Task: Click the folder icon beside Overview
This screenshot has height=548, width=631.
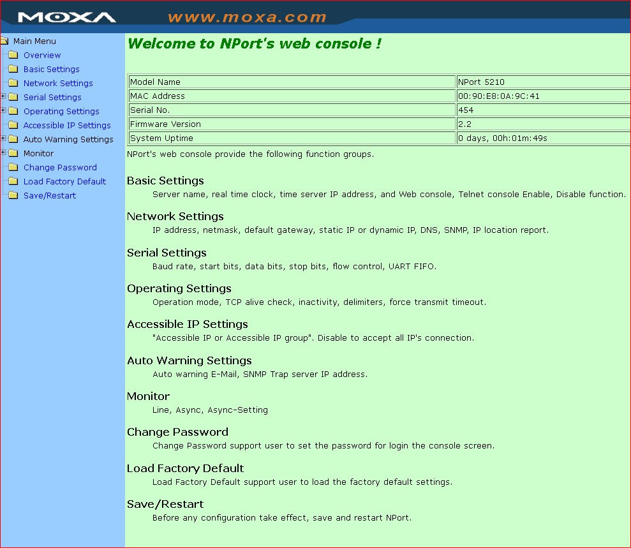Action: [x=13, y=55]
